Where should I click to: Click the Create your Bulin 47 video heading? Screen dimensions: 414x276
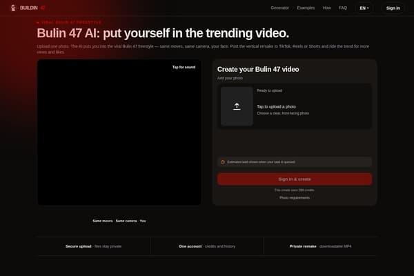258,69
